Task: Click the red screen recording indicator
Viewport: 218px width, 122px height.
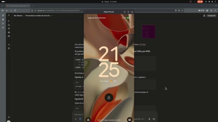Action: [x=200, y=2]
